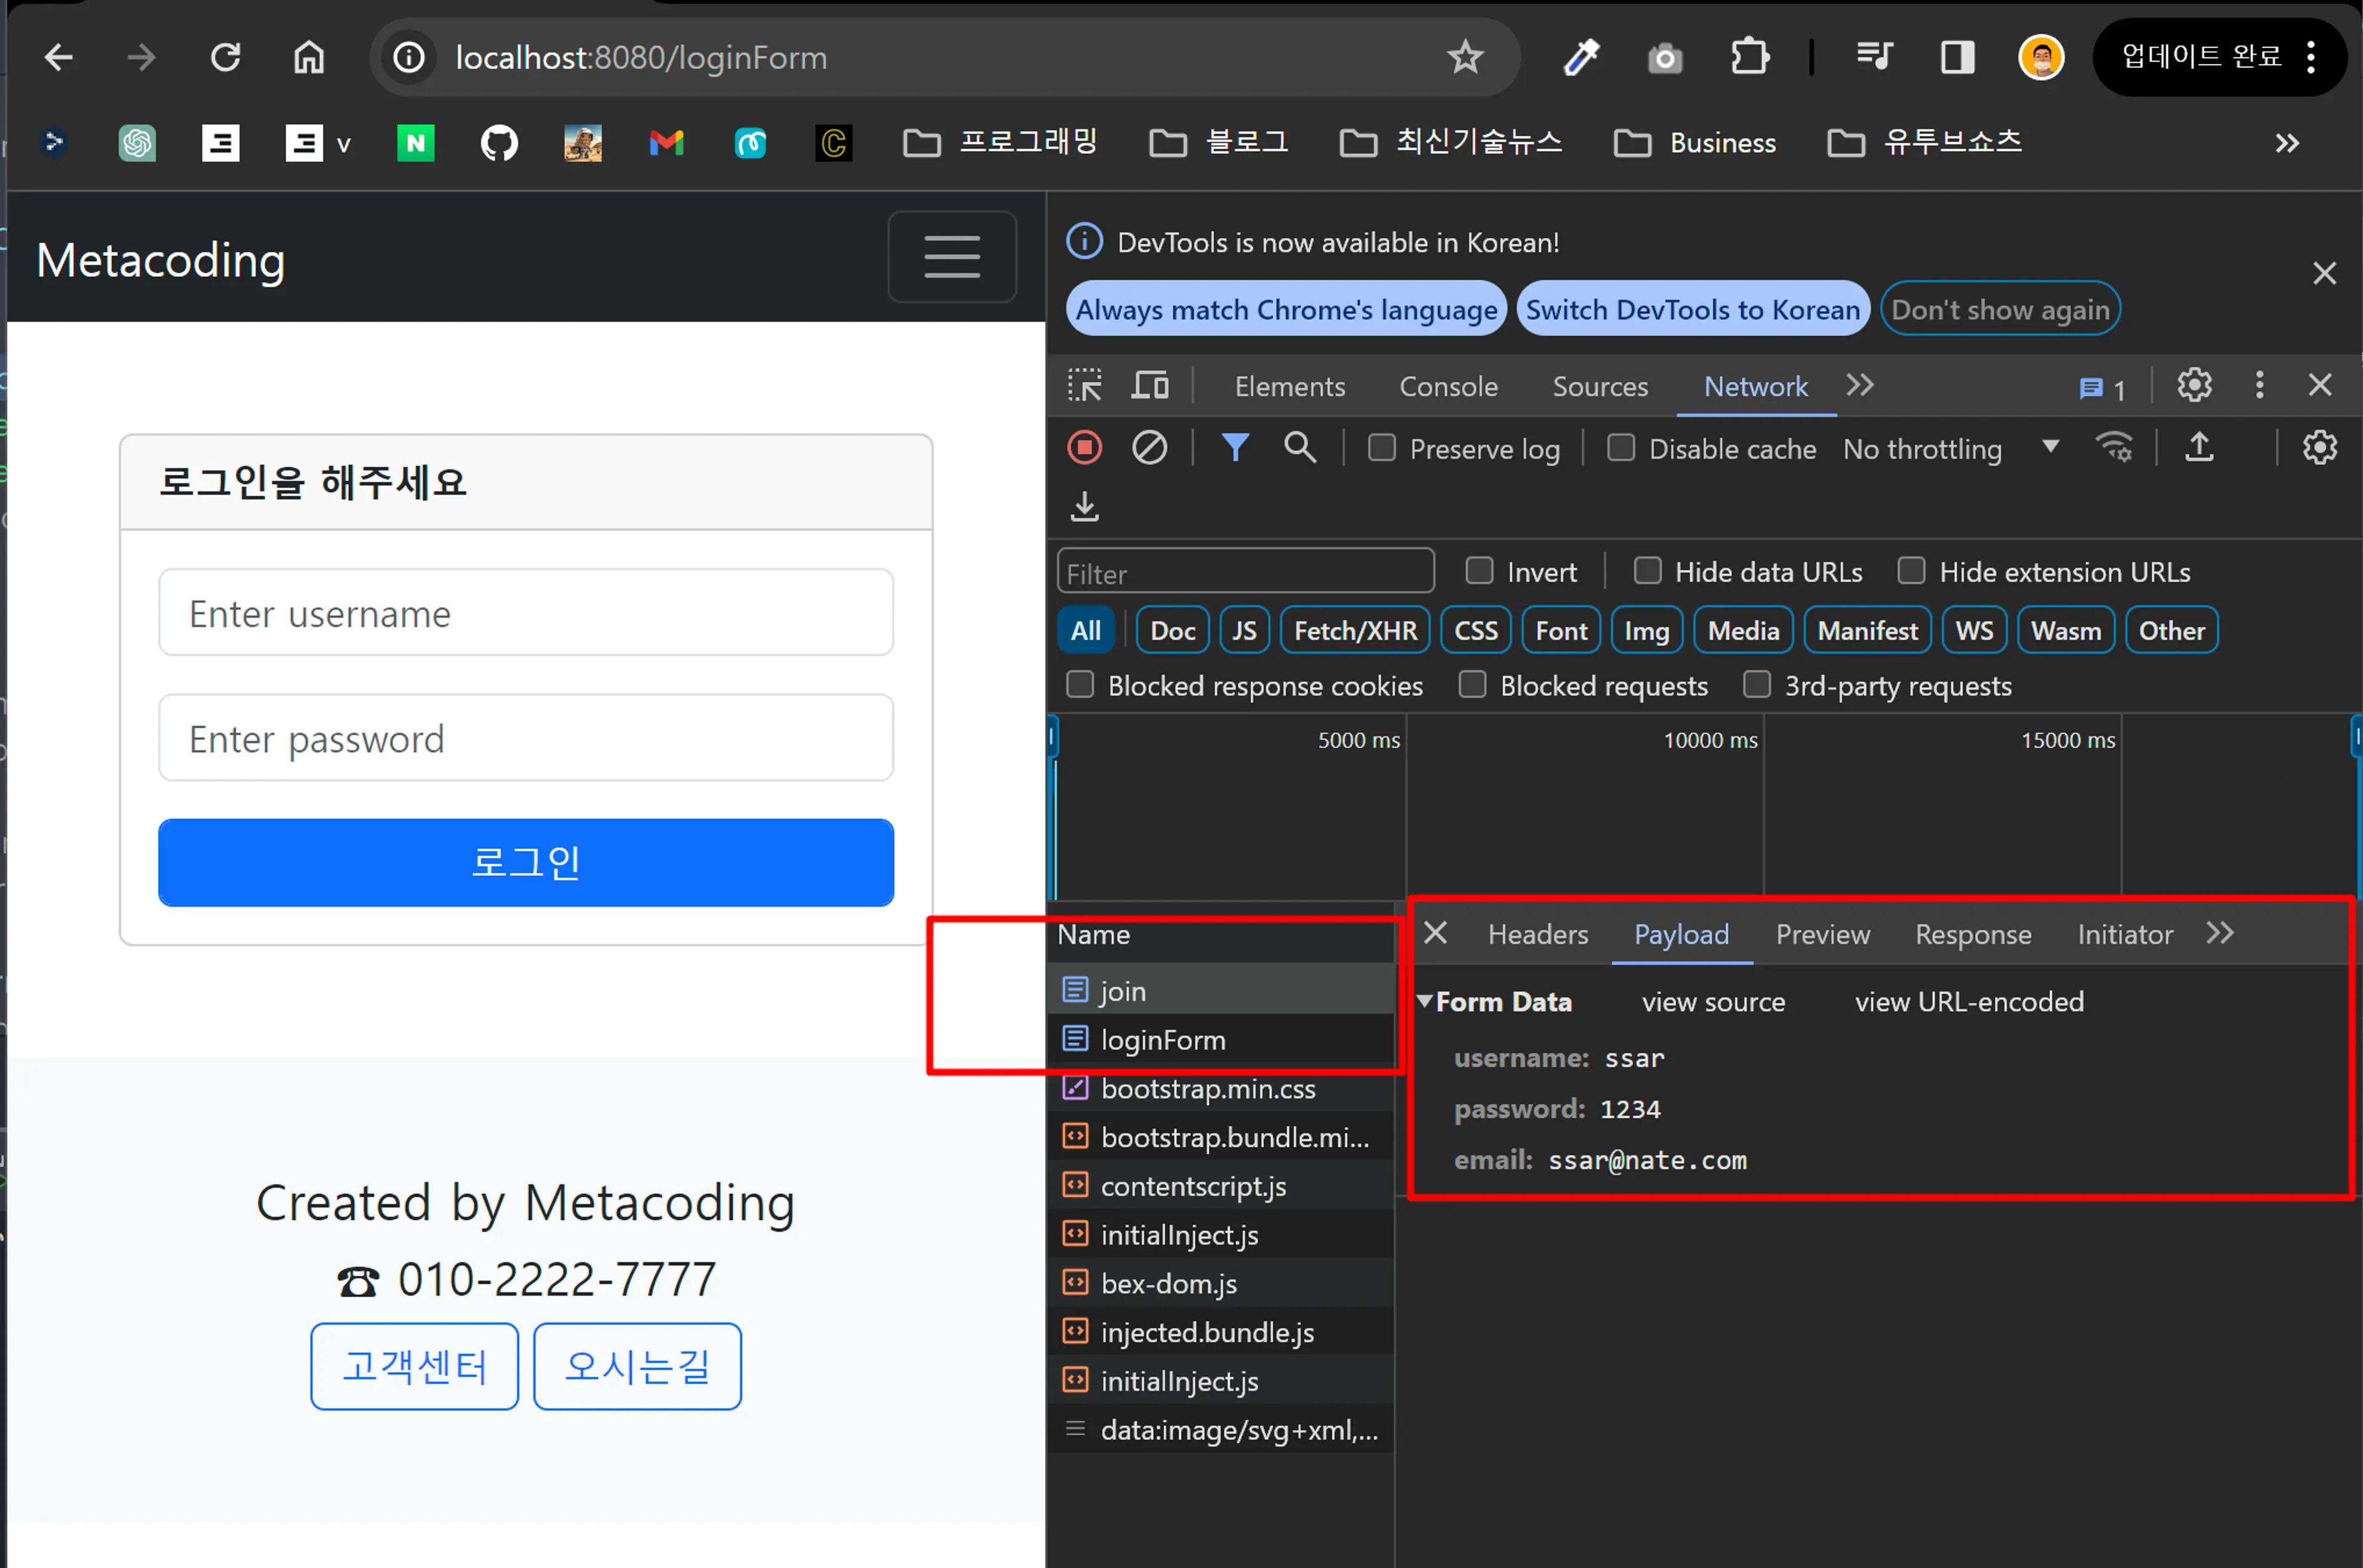Viewport: 2363px width, 1568px height.
Task: Click the 고객센터 button
Action: click(x=414, y=1366)
